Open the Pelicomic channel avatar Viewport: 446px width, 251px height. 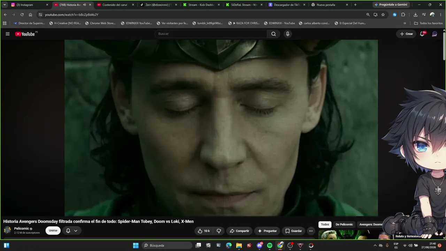coord(7,230)
